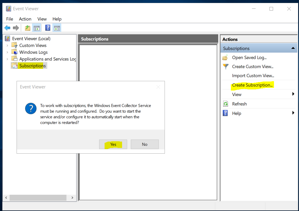The height and width of the screenshot is (211, 299).
Task: Toggle the Show/Hide Action Pane icon
Action: click(x=57, y=28)
